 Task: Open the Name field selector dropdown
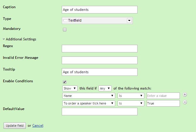[89, 96]
